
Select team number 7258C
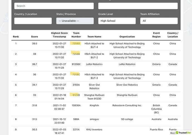coord(76,74)
